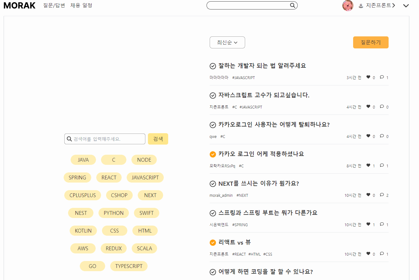Image resolution: width=419 pixels, height=280 pixels.
Task: Select the NODE tag chip
Action: click(144, 160)
